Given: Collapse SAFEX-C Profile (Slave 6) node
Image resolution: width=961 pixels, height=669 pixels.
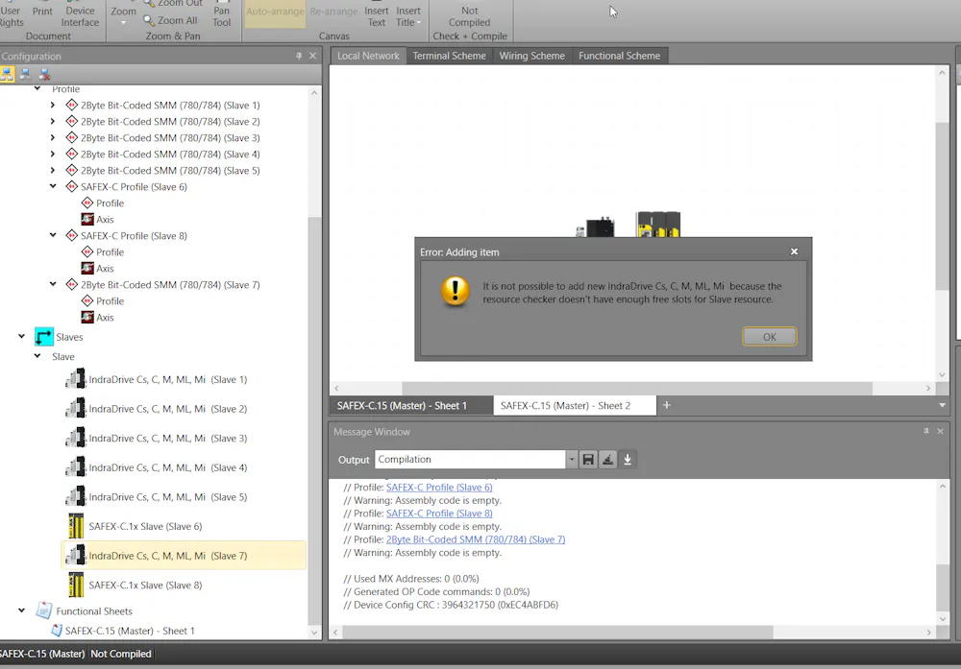Looking at the screenshot, I should (53, 186).
